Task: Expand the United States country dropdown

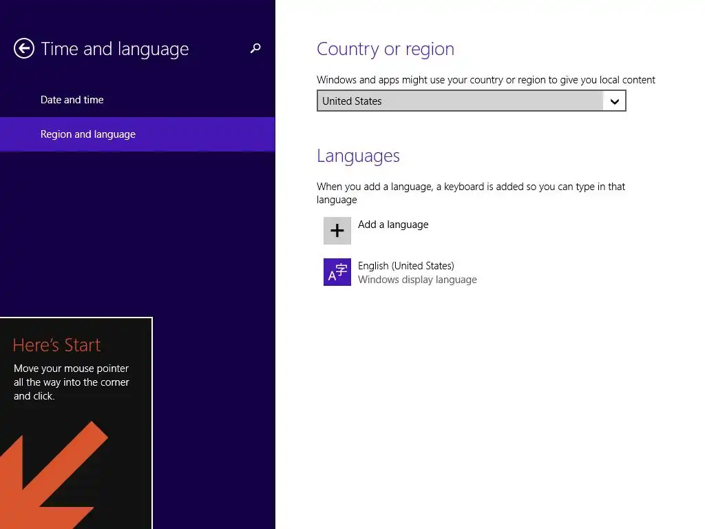Action: tap(471, 101)
